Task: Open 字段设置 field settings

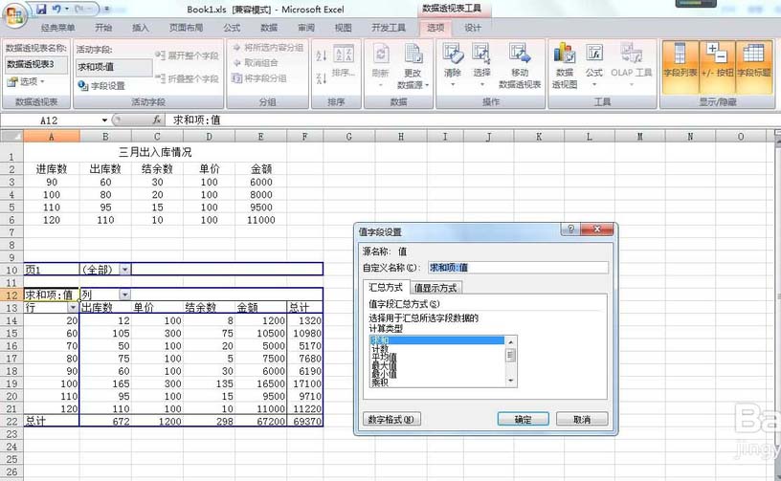Action: (x=101, y=85)
